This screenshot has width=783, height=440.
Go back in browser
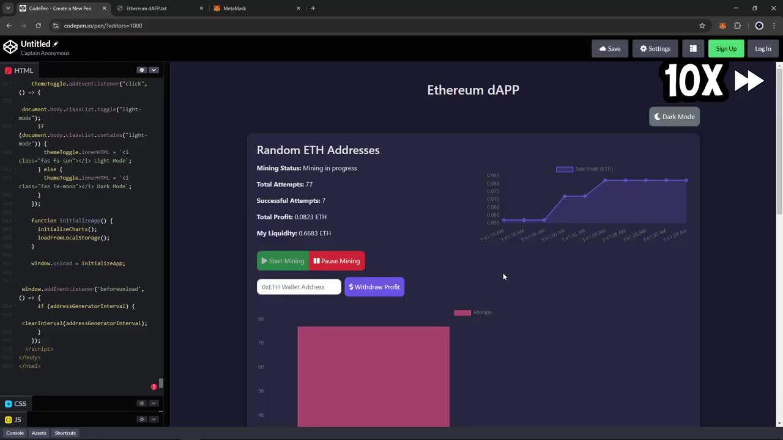pos(9,26)
